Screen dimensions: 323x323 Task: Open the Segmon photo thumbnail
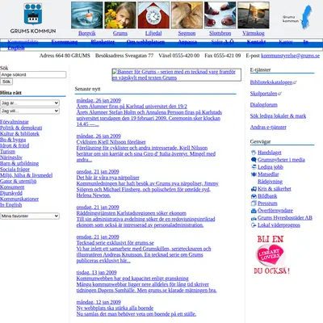point(187,15)
